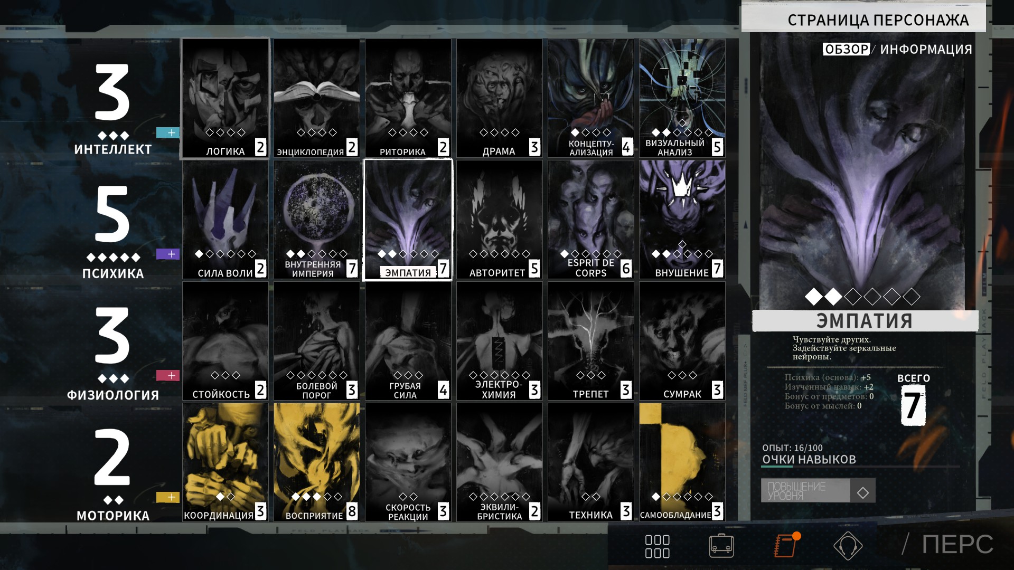Image resolution: width=1014 pixels, height=570 pixels.
Task: Click the Всего total value 7
Action: [913, 405]
